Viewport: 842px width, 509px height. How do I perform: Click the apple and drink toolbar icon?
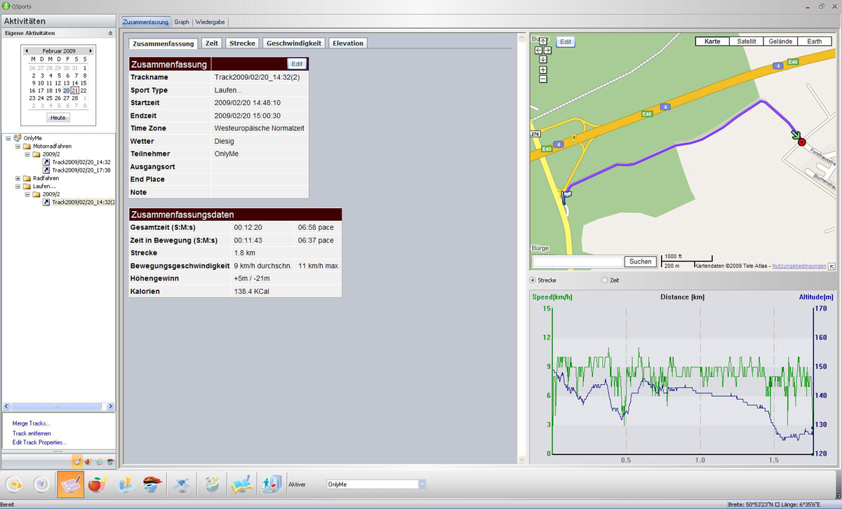pos(98,484)
